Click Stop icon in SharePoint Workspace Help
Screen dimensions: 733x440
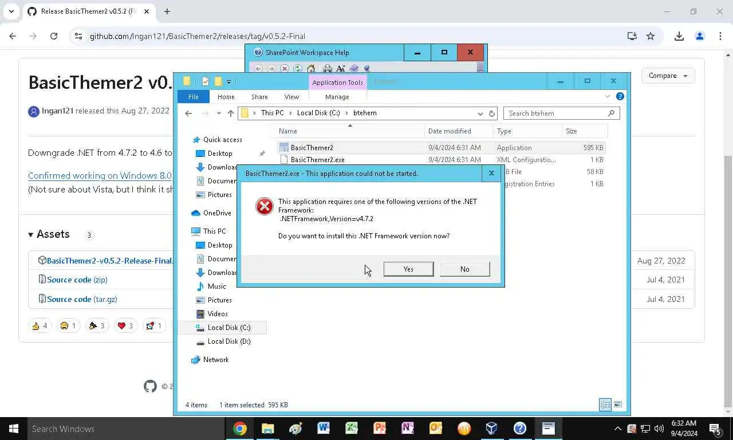[285, 69]
